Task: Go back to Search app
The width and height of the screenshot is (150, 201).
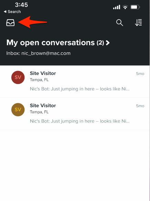Action: click(x=12, y=12)
